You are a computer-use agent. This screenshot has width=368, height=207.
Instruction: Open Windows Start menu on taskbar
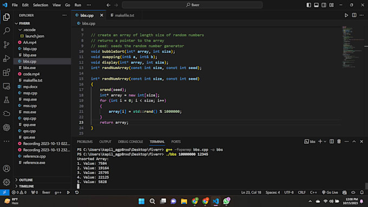coord(141,201)
